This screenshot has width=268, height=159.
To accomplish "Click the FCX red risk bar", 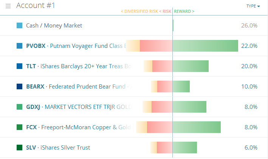I will coord(160,127).
